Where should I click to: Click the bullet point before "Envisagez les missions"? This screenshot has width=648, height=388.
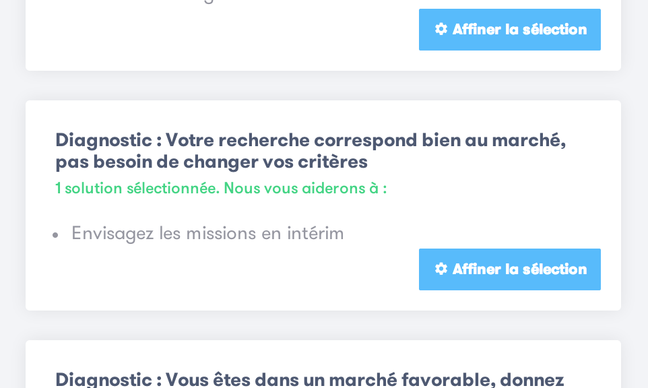pyautogui.click(x=55, y=235)
